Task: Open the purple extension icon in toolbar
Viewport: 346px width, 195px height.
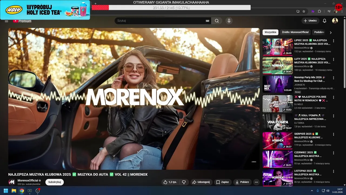Action: point(313,11)
